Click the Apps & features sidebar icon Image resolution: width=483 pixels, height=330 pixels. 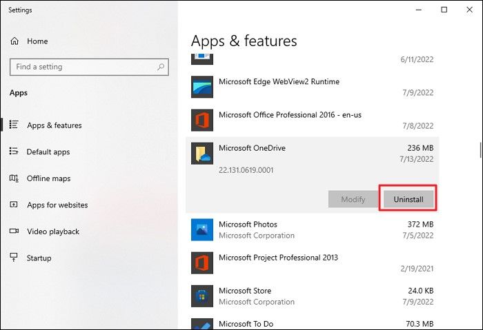(14, 125)
